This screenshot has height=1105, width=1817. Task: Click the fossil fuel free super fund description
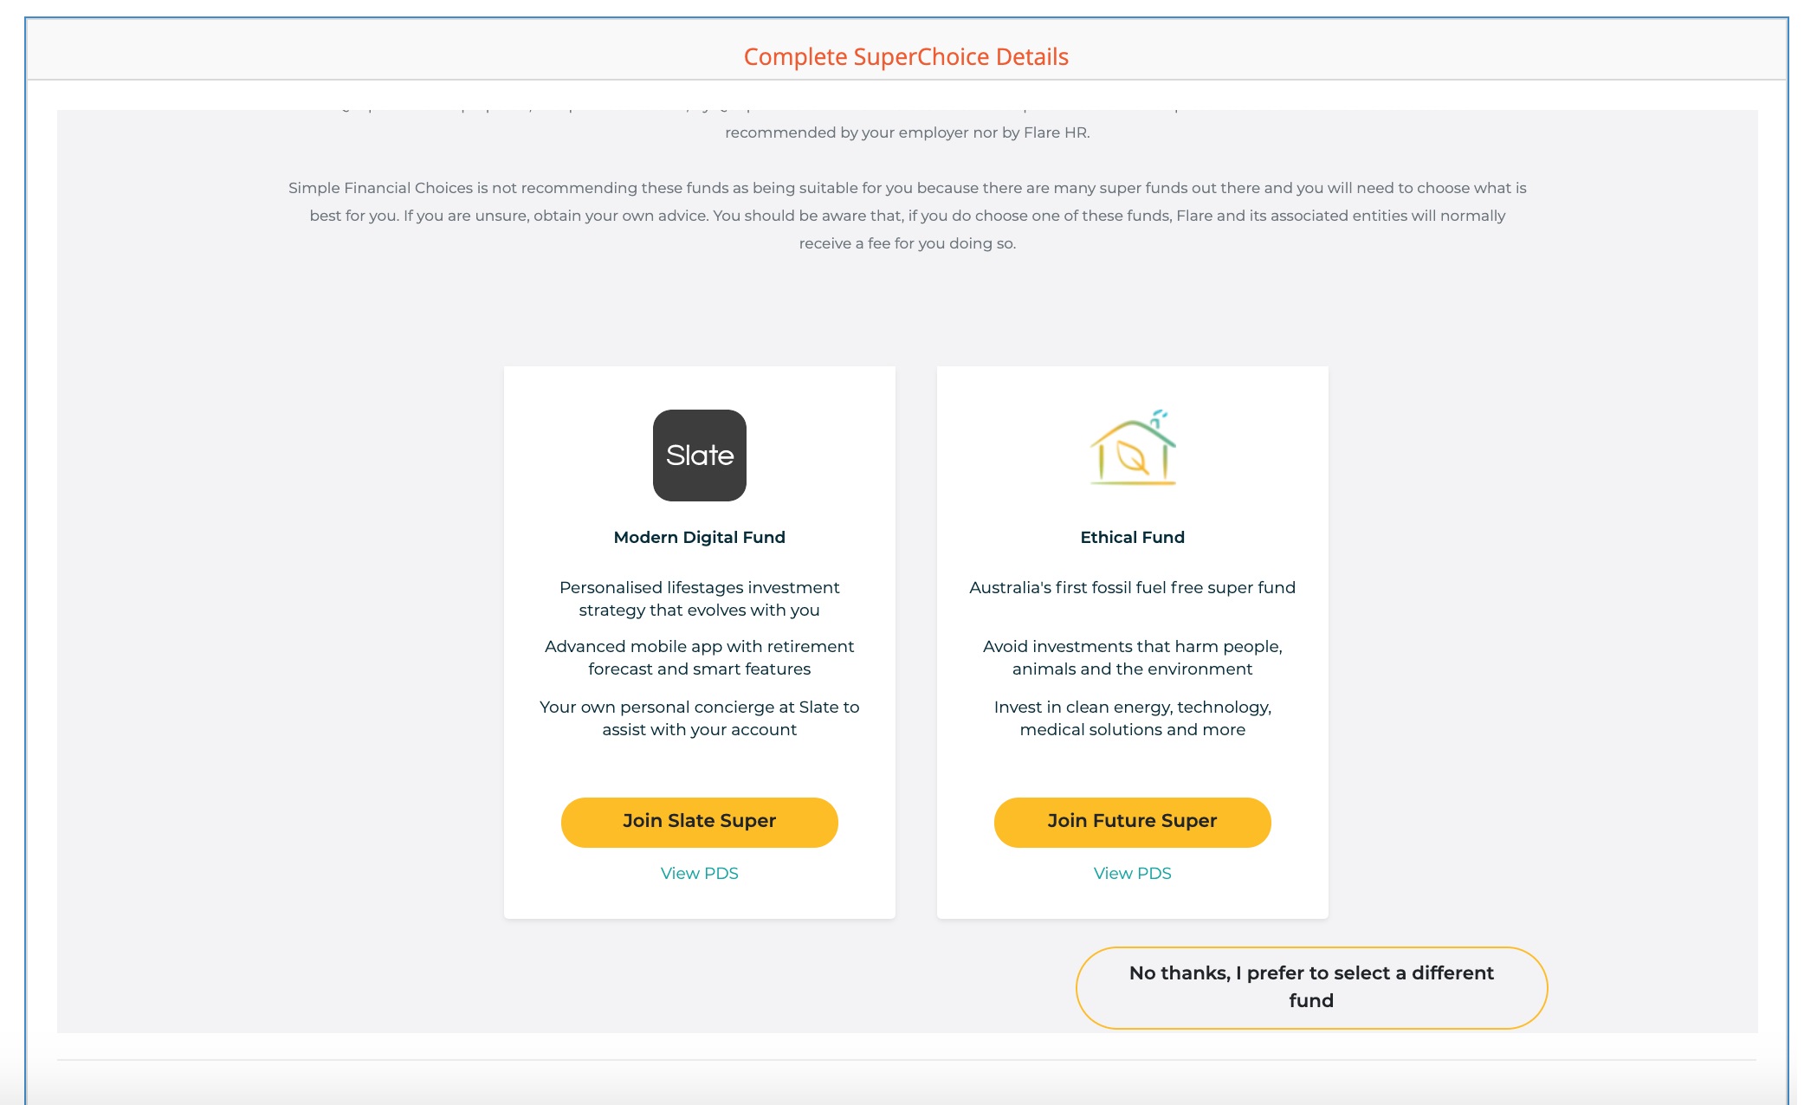click(1131, 587)
